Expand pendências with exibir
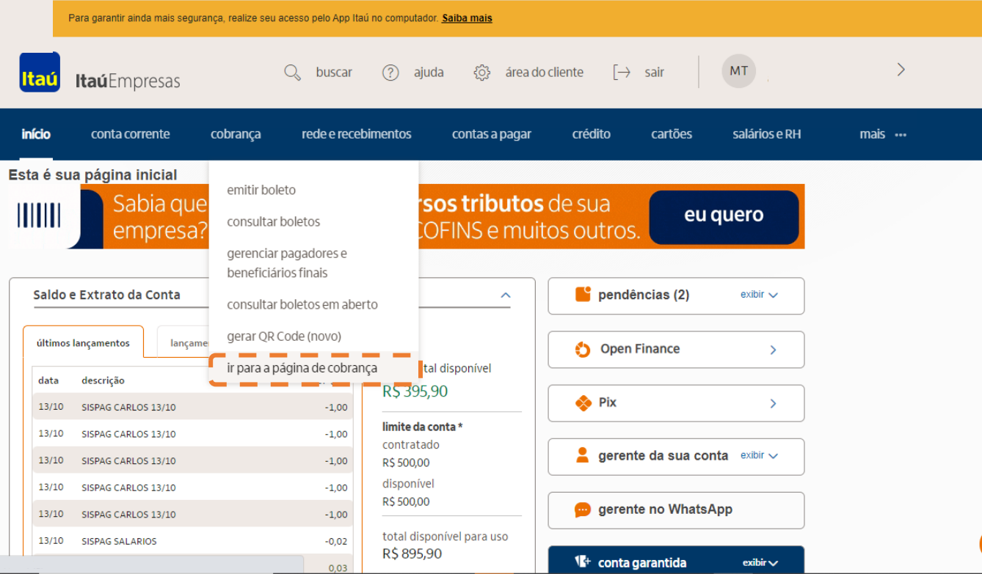Screen dimensions: 982x574 click(759, 295)
